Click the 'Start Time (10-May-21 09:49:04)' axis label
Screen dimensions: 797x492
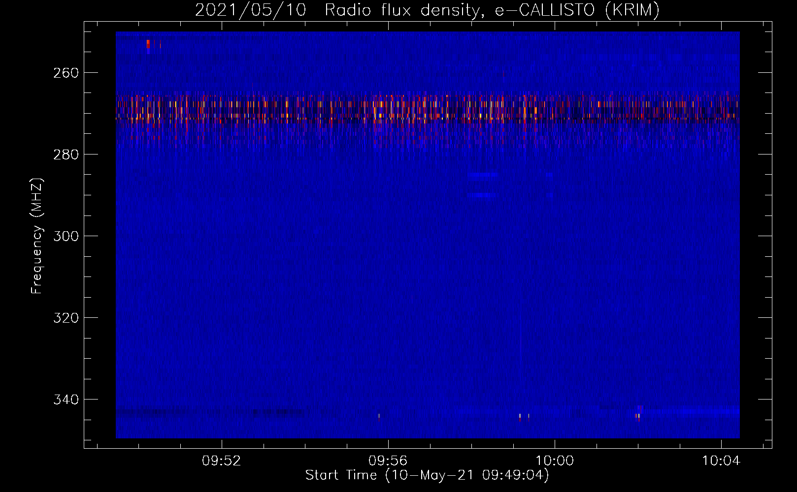pos(427,475)
